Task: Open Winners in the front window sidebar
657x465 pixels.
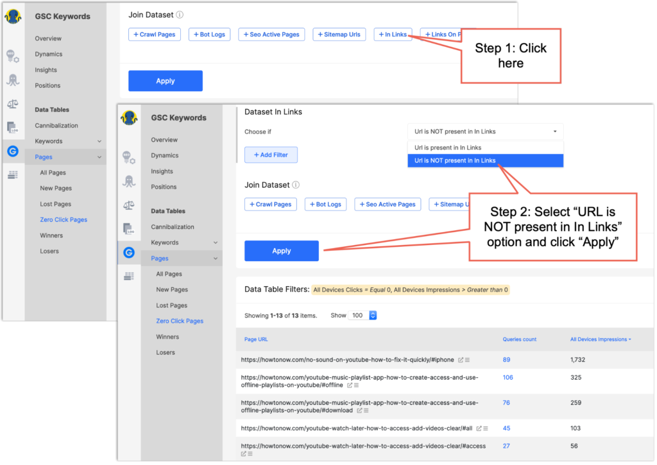Action: click(167, 337)
